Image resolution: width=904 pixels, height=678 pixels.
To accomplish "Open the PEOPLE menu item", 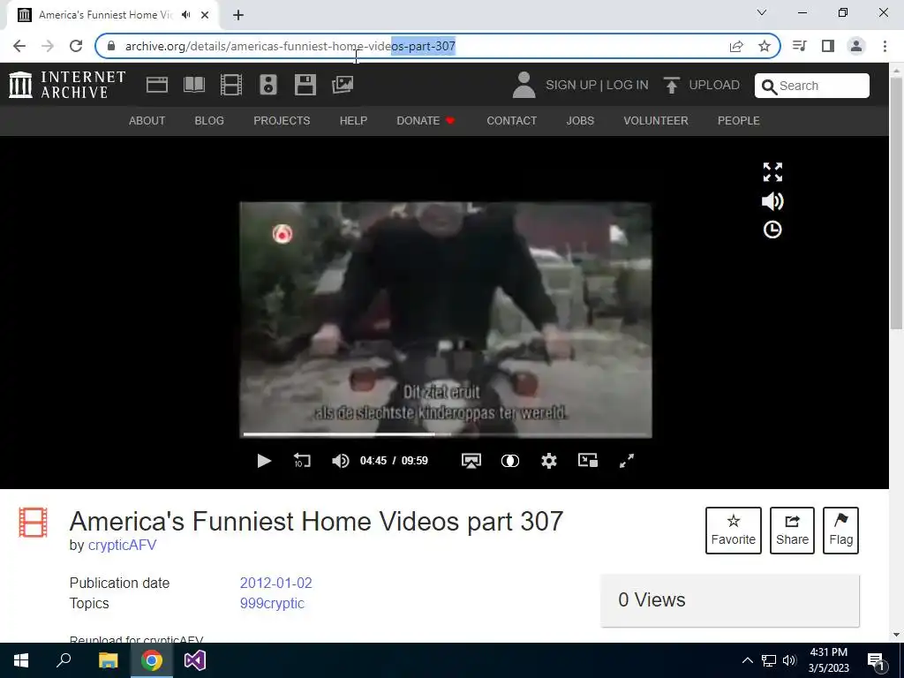I will [739, 120].
